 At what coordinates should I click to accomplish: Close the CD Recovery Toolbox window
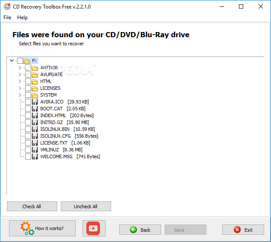coord(261,6)
